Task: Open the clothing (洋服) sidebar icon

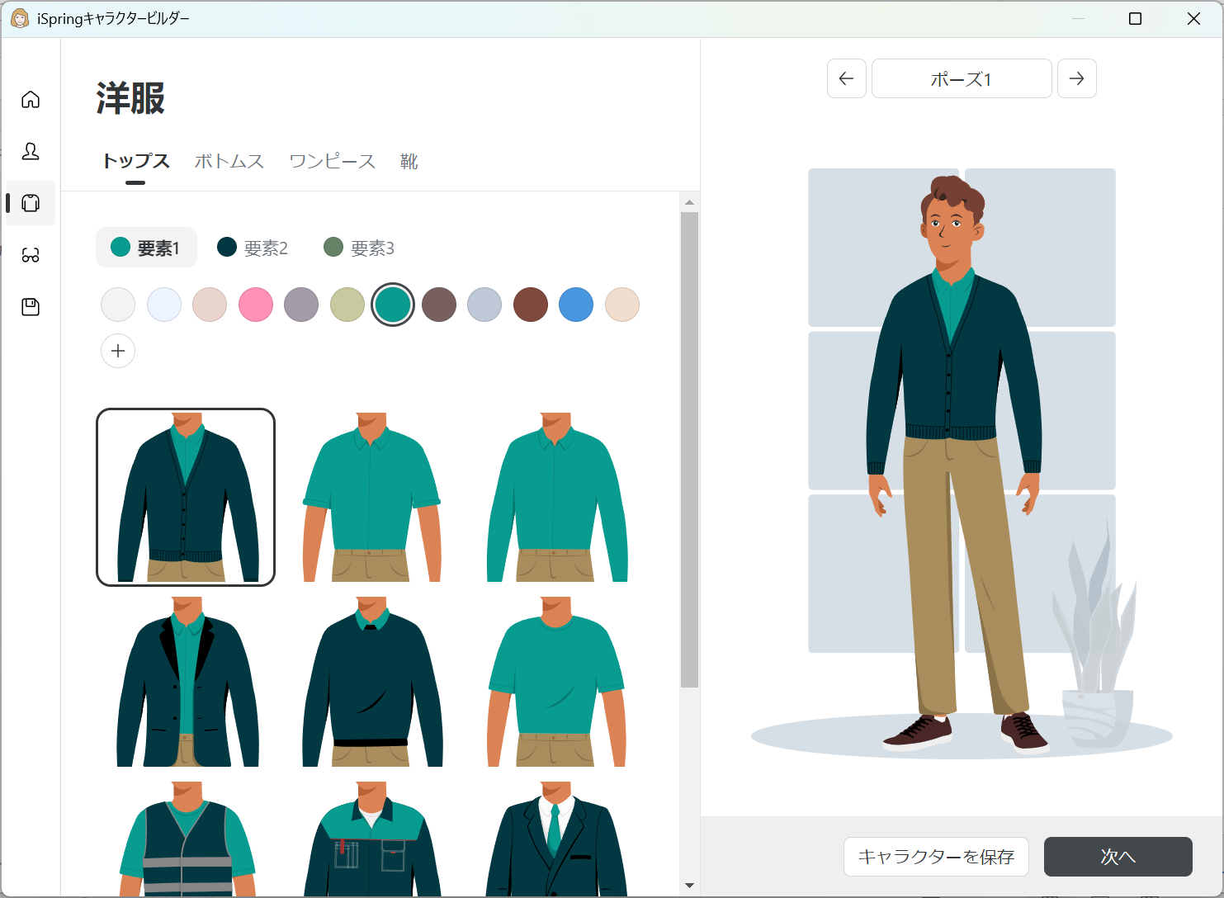Action: (31, 204)
